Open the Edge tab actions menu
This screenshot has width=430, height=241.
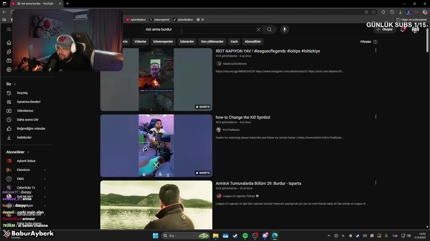5,3
